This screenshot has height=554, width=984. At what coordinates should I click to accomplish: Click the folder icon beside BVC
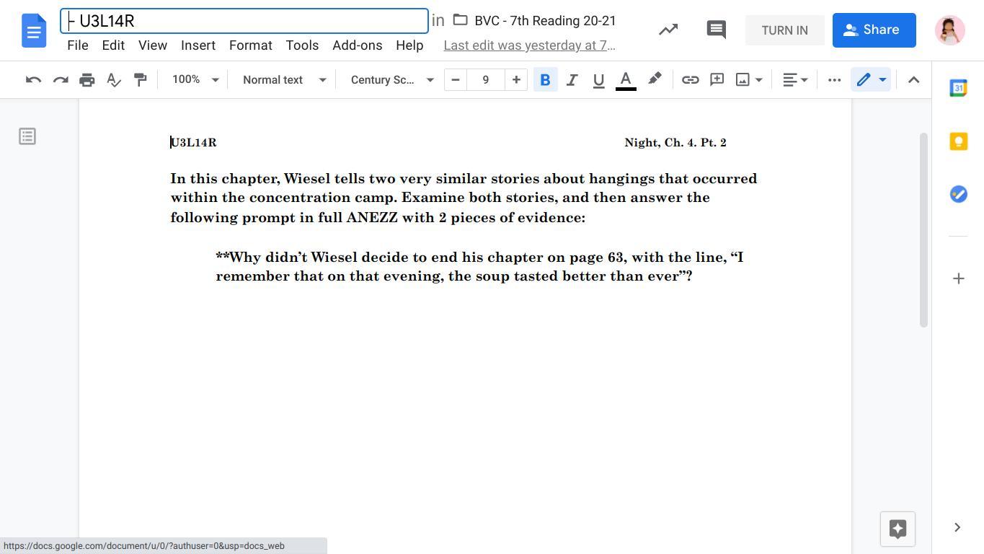[x=460, y=20]
